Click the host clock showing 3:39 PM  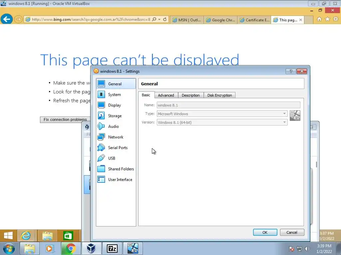coord(324,249)
